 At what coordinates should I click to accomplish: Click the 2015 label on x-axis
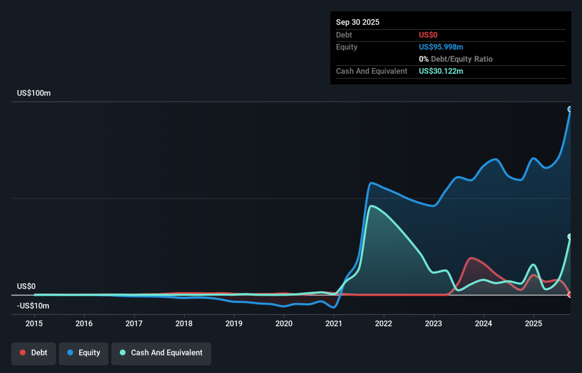34,323
